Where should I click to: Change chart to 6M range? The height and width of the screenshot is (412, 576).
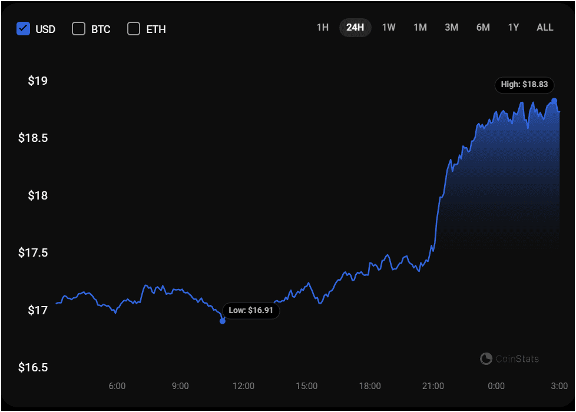click(x=482, y=28)
